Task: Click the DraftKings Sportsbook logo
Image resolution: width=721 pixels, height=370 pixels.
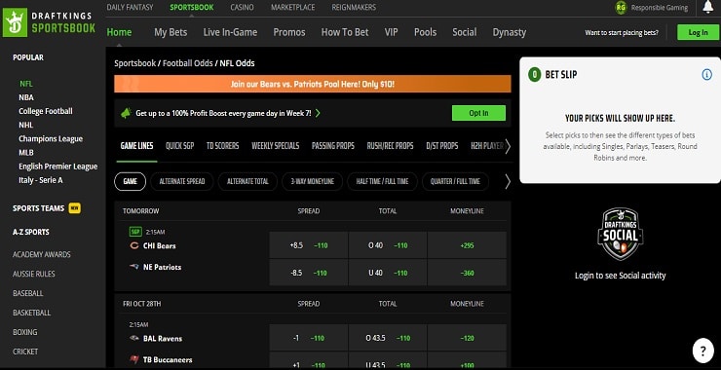Action: [49, 22]
